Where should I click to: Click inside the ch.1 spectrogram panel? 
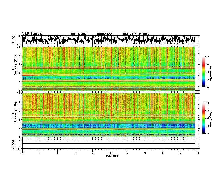tap(108, 69)
